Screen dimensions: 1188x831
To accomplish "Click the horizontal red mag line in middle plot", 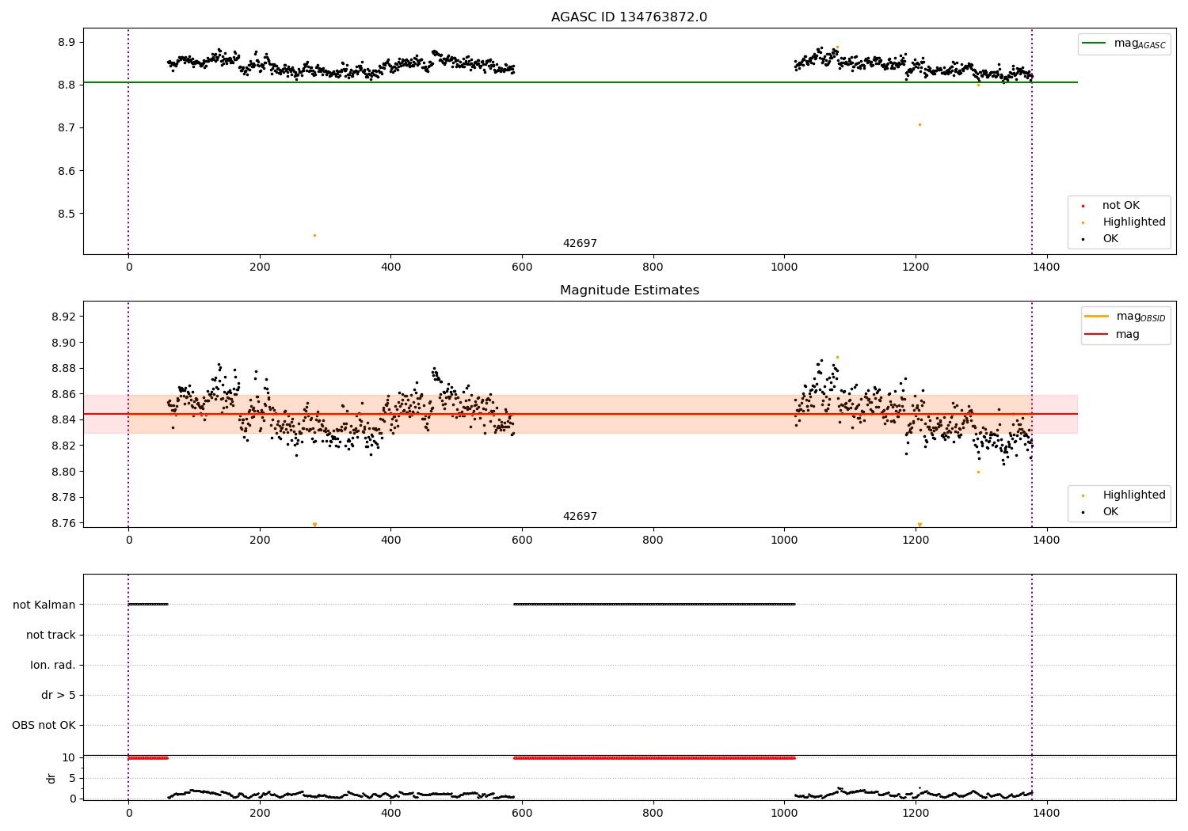I will coord(581,414).
